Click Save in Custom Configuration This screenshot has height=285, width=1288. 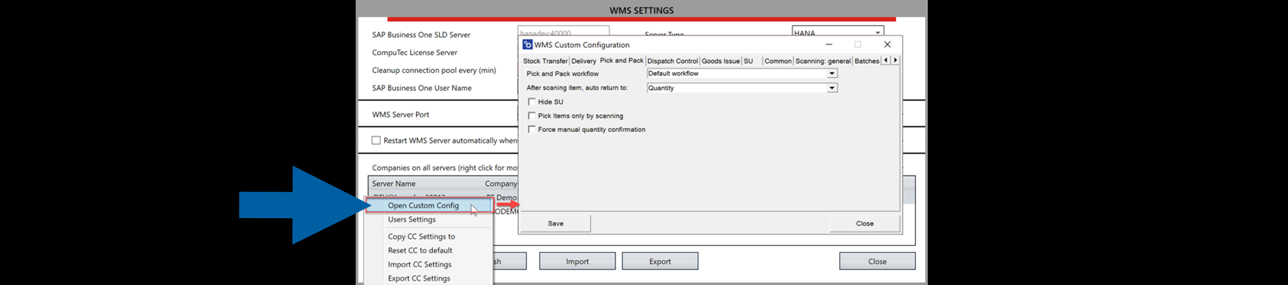click(556, 223)
